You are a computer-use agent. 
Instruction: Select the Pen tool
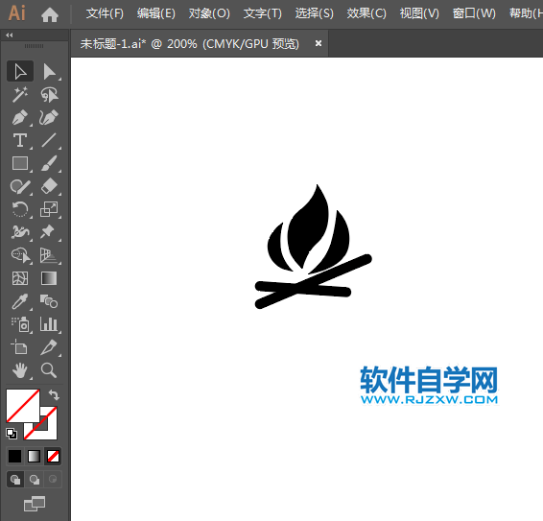click(20, 118)
